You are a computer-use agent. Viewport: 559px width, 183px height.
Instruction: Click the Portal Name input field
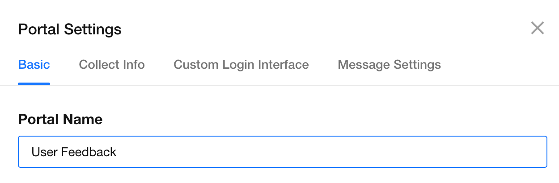[x=282, y=152]
